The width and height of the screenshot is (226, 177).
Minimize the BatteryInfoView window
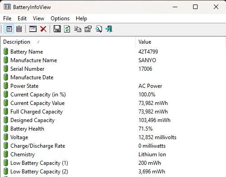tap(175, 7)
